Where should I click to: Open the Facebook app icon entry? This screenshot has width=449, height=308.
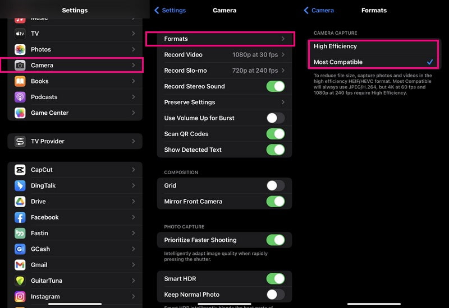pos(20,217)
